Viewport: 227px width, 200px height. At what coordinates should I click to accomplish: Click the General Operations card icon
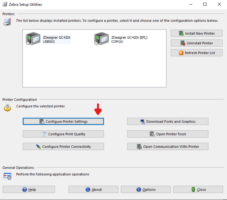click(x=7, y=176)
